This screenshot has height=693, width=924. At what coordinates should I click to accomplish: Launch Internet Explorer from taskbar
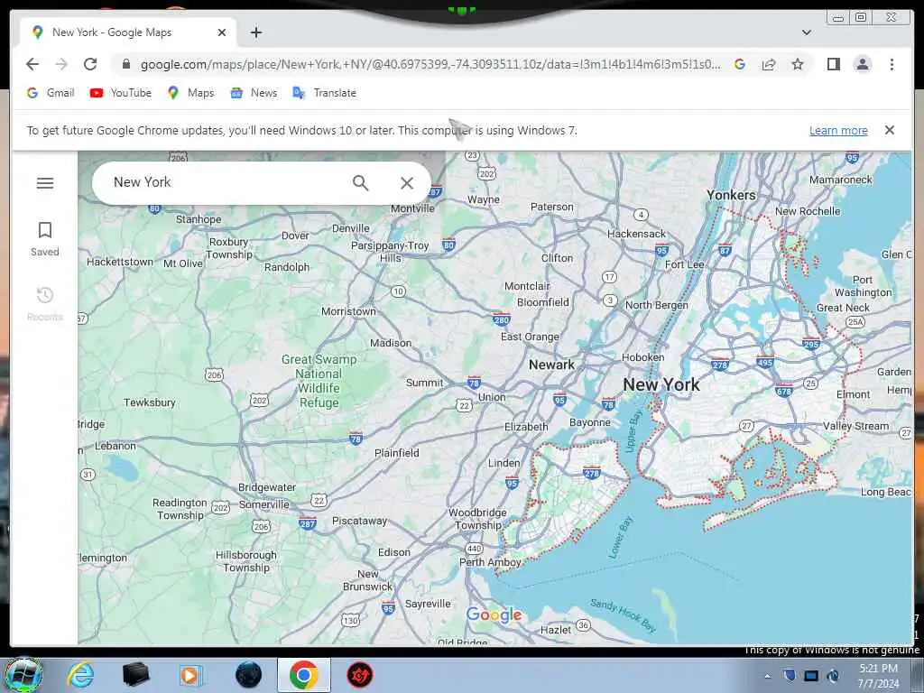(x=80, y=675)
